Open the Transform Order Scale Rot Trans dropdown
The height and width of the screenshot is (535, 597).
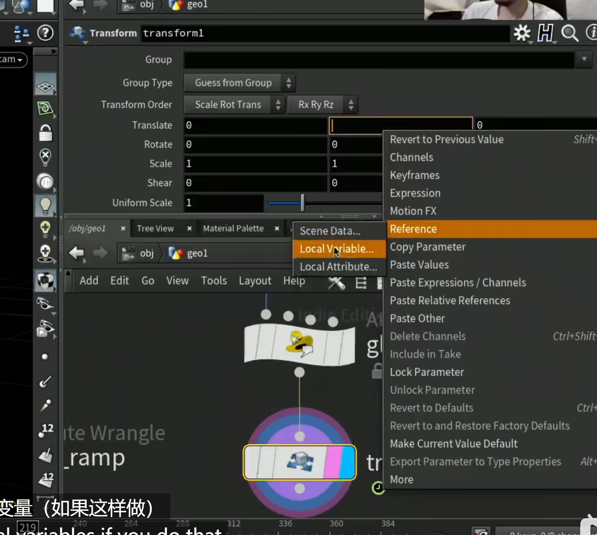point(234,105)
